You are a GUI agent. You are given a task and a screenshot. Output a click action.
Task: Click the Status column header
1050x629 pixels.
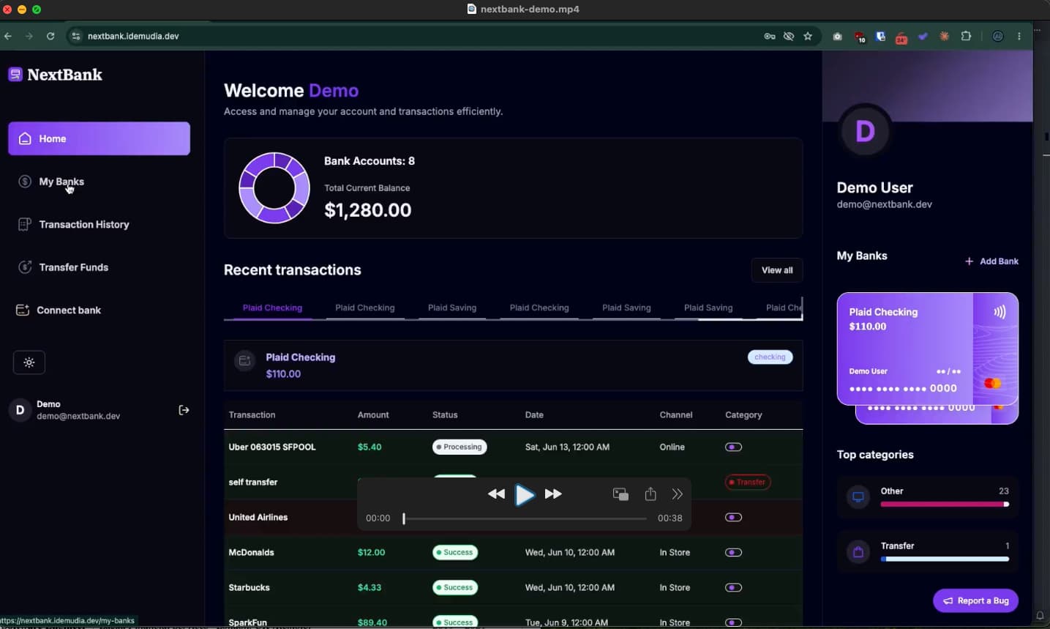[x=445, y=414]
